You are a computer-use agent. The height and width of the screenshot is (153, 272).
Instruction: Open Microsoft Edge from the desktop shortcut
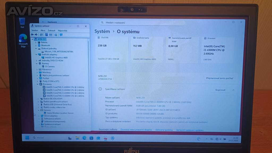pos(23,40)
